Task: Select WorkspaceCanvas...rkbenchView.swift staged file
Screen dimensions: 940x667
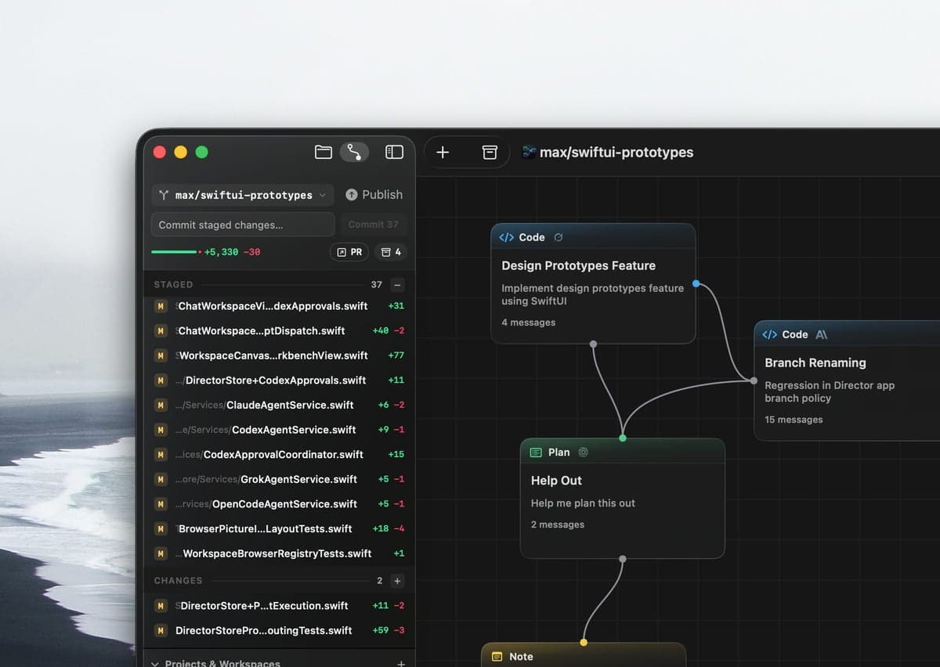Action: [x=280, y=355]
